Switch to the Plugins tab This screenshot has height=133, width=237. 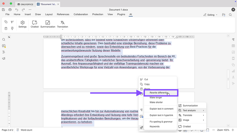click(121, 14)
